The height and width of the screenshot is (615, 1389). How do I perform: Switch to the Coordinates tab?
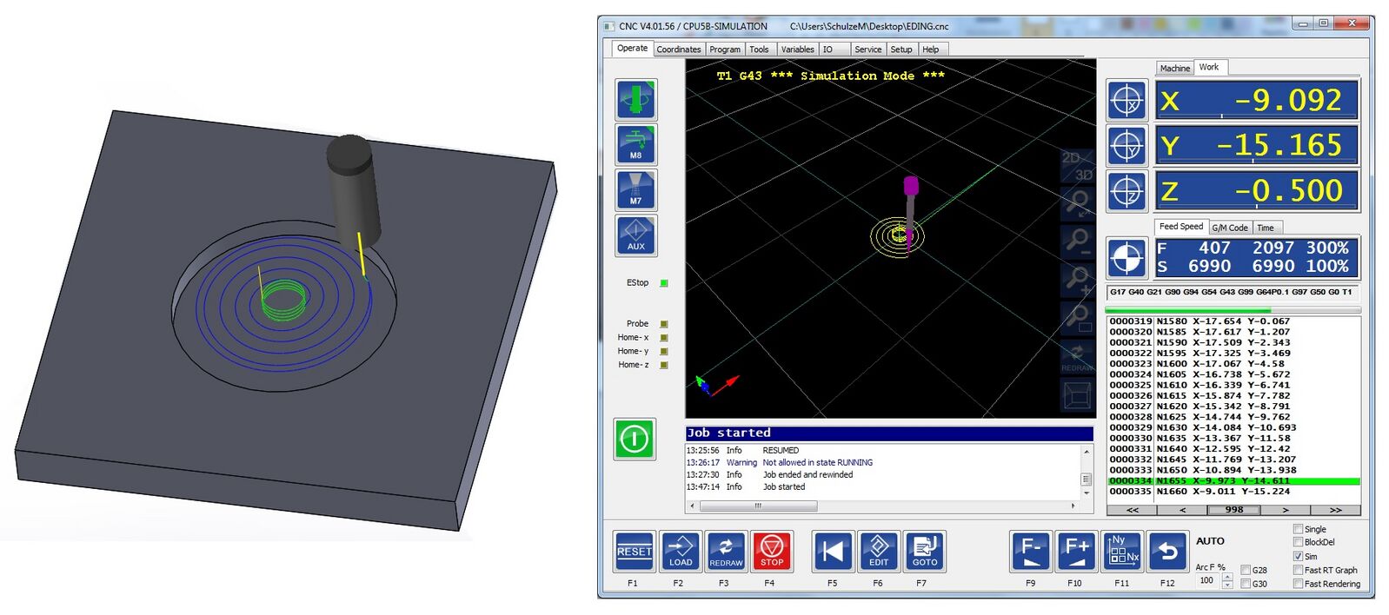(678, 50)
